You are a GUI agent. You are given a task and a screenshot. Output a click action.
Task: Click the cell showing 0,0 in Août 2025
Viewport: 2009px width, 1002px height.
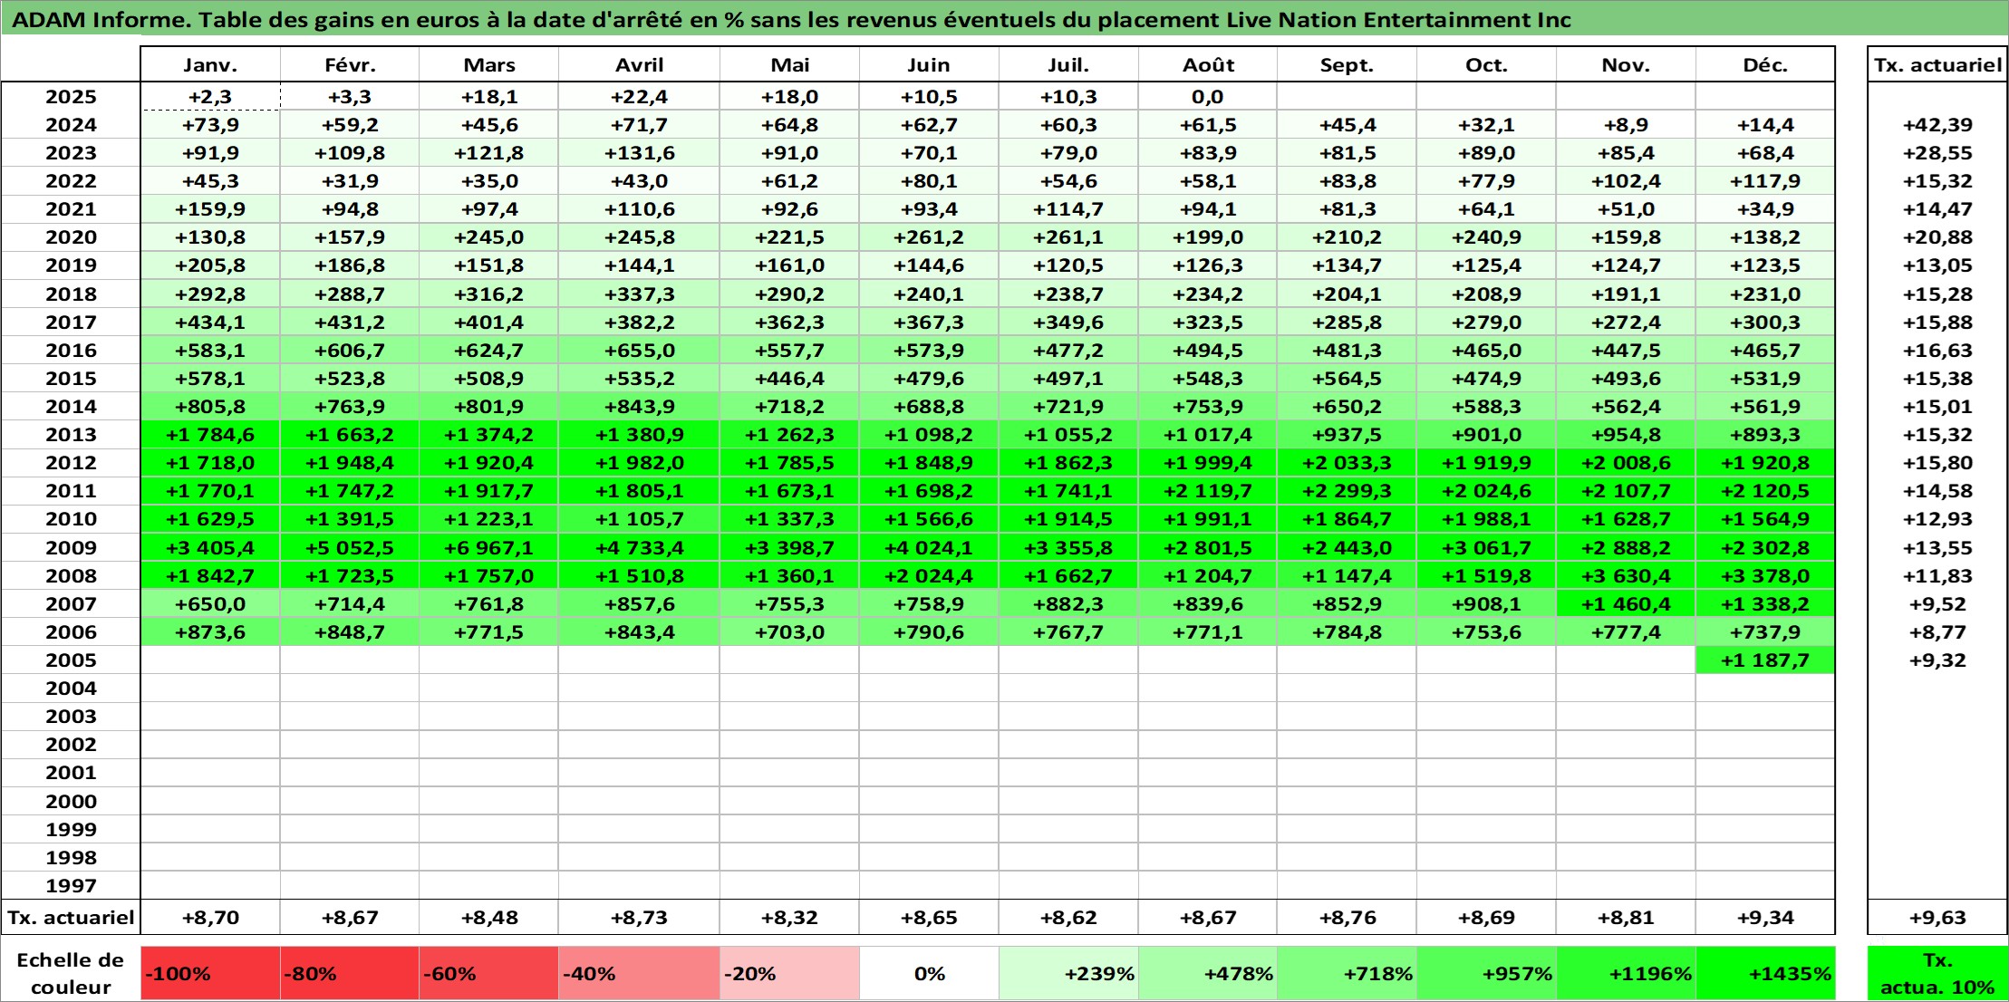coord(1207,97)
